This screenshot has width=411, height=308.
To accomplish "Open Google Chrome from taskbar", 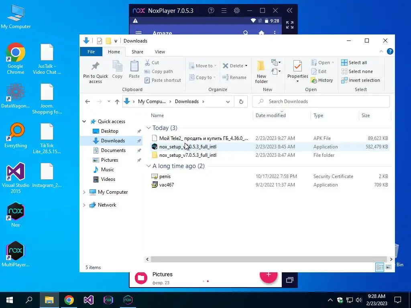I will [69, 300].
